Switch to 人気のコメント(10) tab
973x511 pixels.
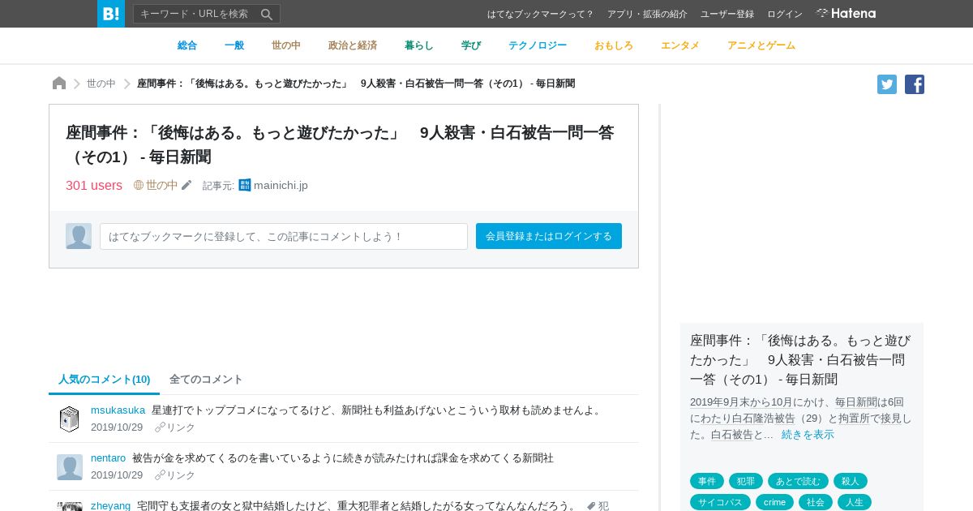(105, 379)
